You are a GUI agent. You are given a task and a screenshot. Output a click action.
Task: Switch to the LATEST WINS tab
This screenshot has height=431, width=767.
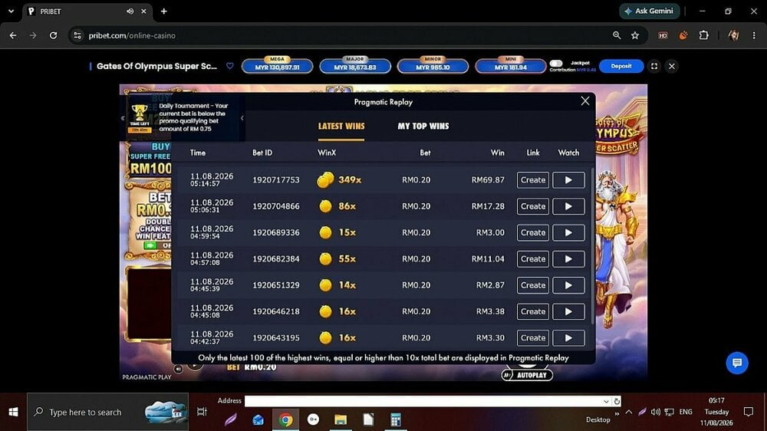[x=341, y=127]
